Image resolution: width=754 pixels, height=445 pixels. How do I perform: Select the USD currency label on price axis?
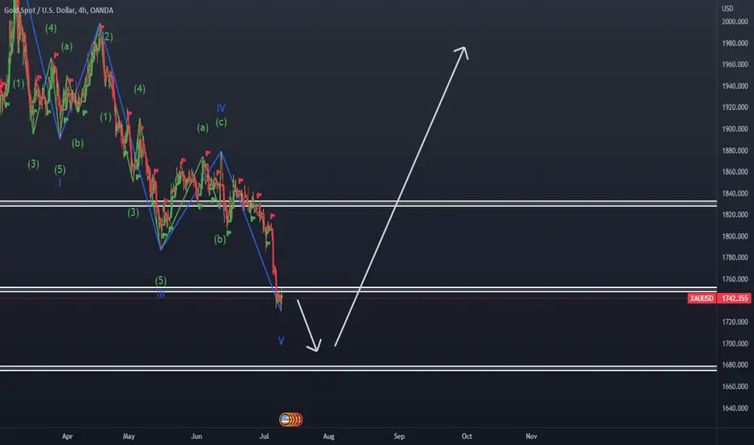click(x=727, y=8)
